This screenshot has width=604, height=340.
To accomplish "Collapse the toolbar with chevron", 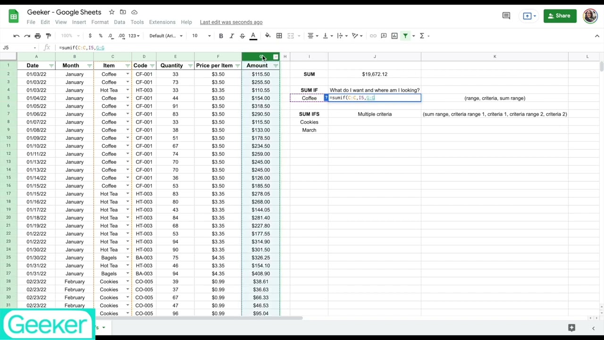I will pos(597,36).
